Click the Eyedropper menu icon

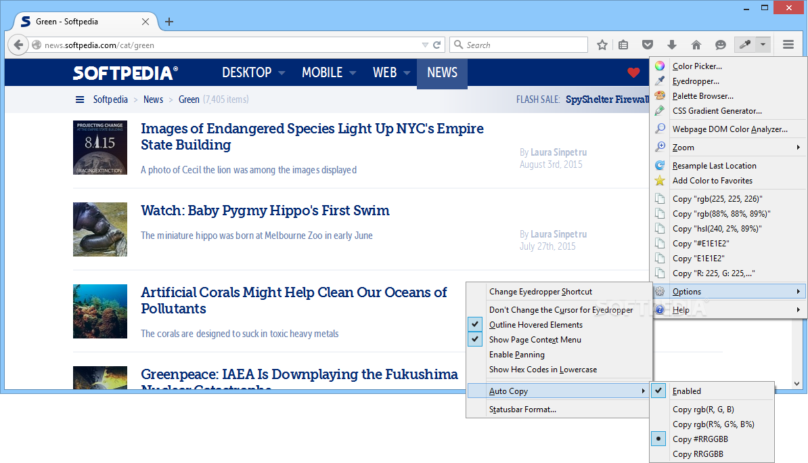pyautogui.click(x=660, y=81)
